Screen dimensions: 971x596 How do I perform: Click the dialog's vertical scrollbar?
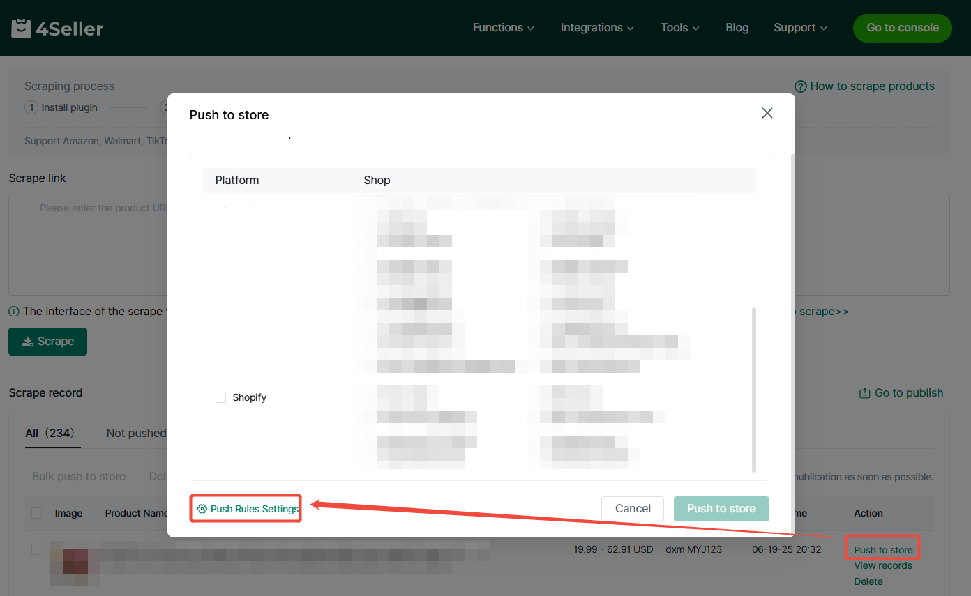coord(753,389)
